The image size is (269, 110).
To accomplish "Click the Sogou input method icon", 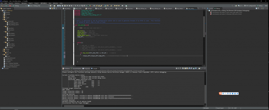I will (x=221, y=93).
